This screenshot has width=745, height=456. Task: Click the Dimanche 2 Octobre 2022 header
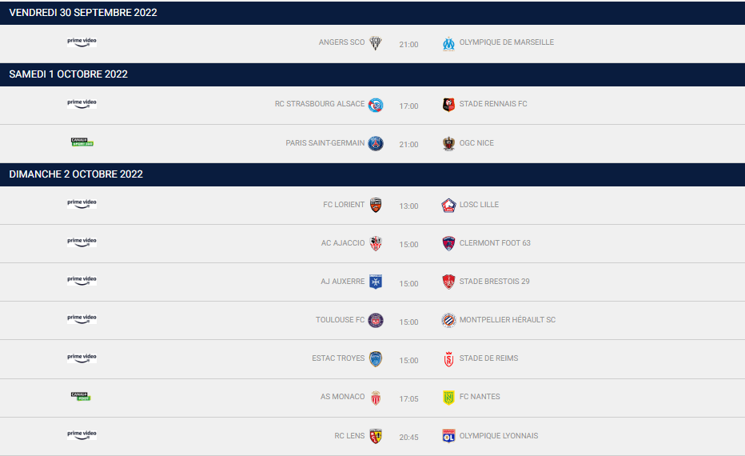pyautogui.click(x=76, y=174)
